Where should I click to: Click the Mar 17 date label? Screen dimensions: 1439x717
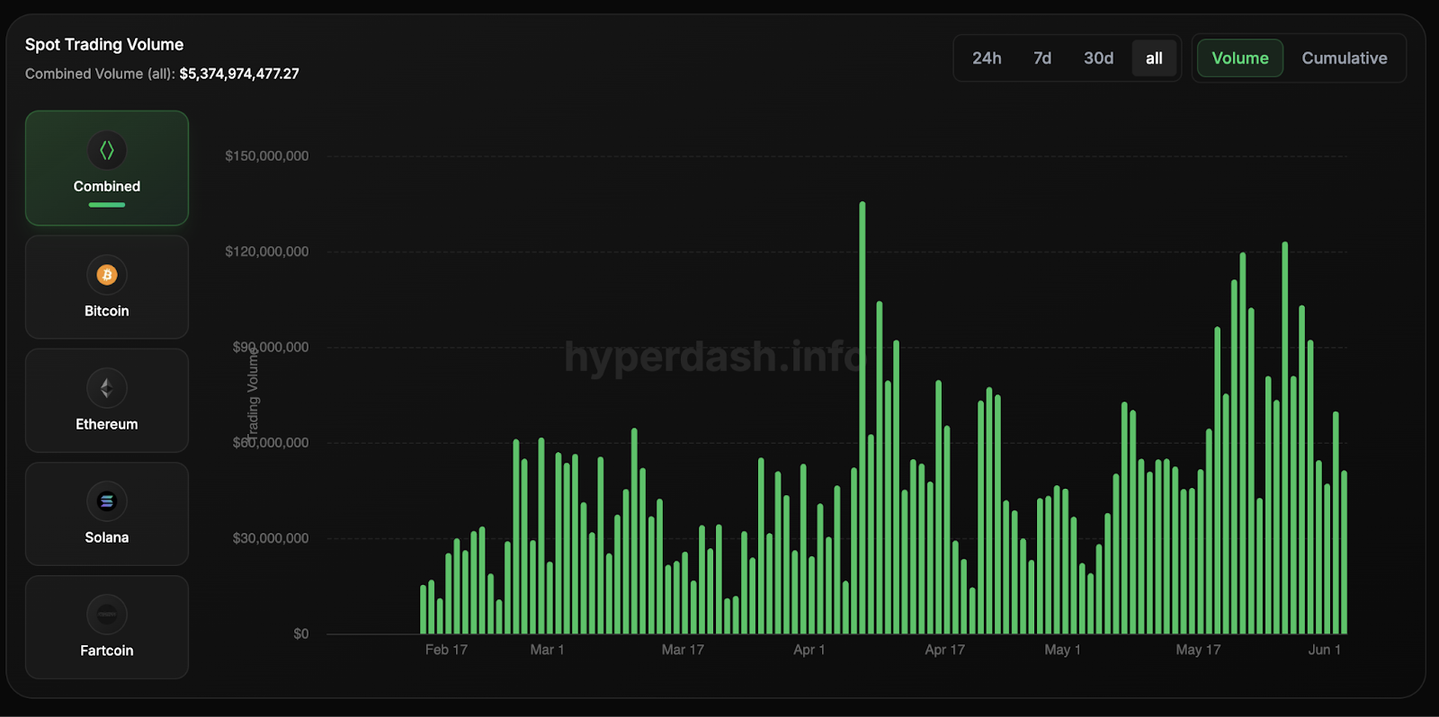coord(683,650)
